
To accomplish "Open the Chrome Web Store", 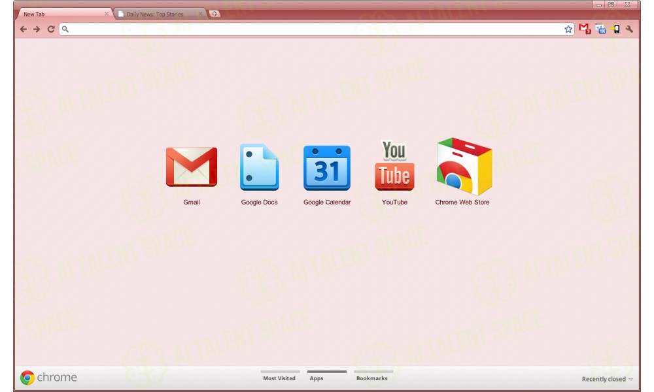I will pos(464,166).
